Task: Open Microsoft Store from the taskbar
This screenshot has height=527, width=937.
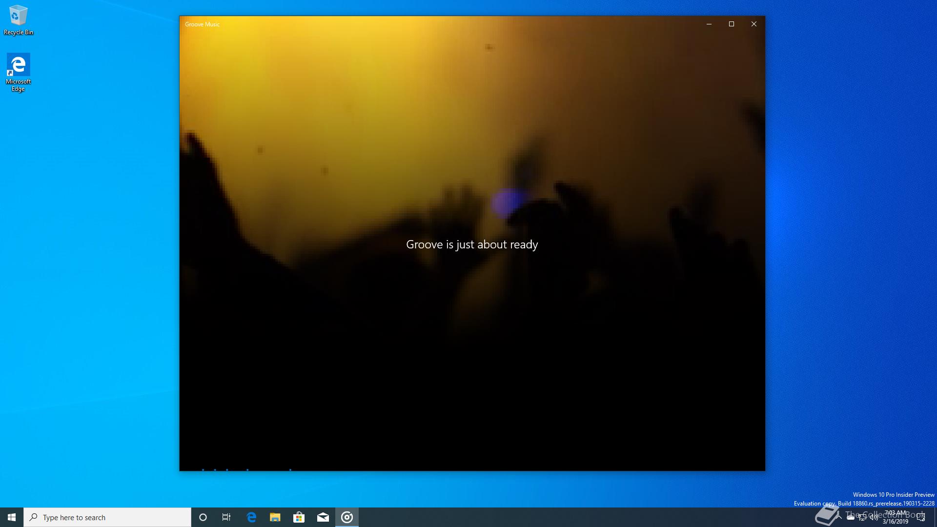Action: pos(299,517)
